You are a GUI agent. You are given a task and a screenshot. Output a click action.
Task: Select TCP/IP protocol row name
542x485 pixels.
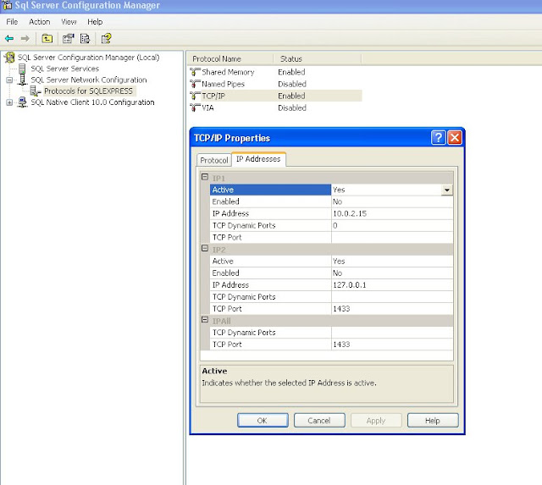pos(213,96)
